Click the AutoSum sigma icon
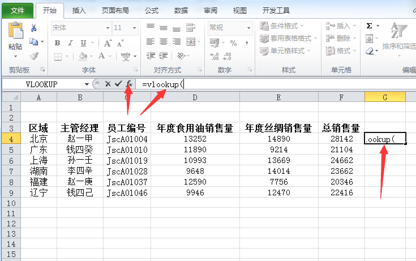 pyautogui.click(x=369, y=25)
